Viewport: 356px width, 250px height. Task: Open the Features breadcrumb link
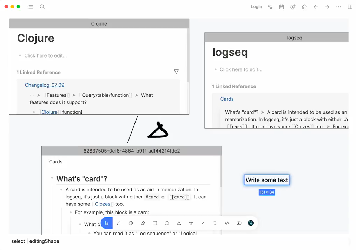[x=57, y=95]
